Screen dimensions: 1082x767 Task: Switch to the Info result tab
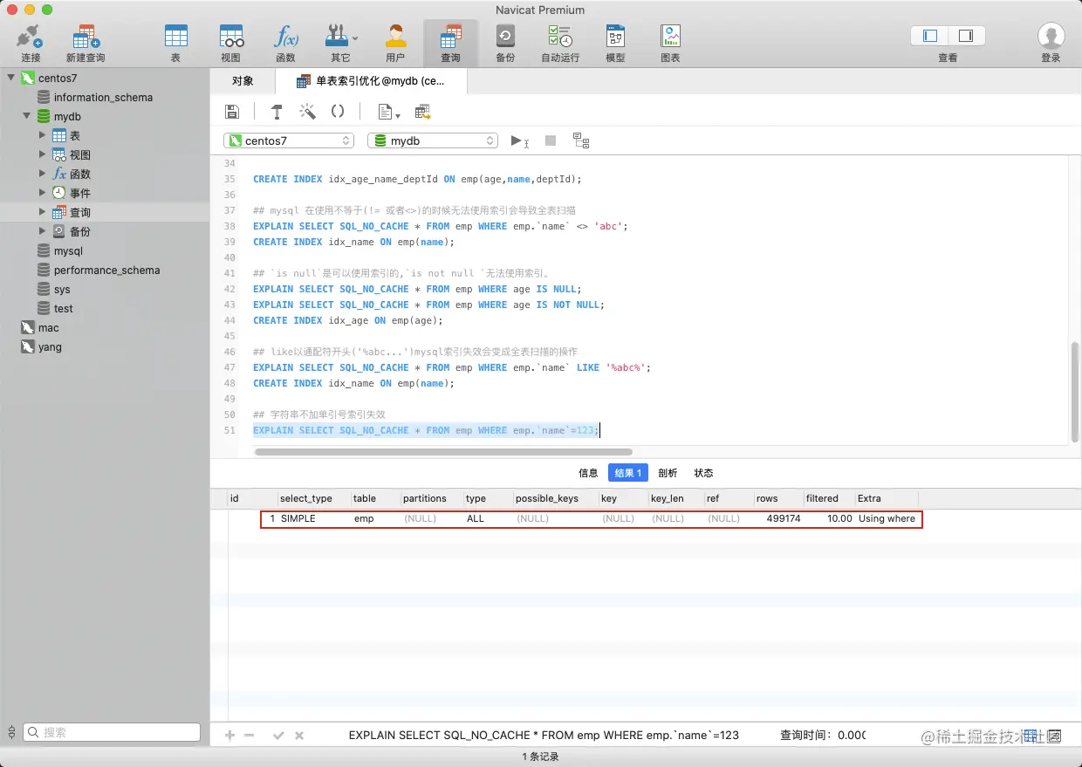[588, 473]
